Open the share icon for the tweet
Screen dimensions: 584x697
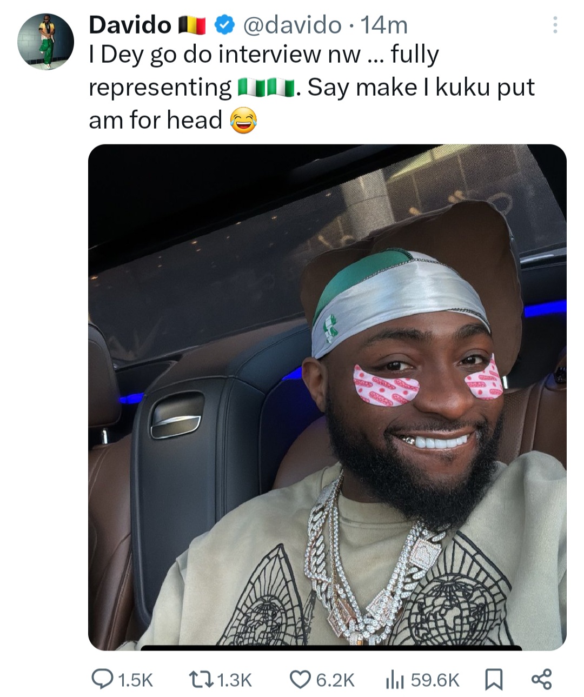(x=541, y=679)
